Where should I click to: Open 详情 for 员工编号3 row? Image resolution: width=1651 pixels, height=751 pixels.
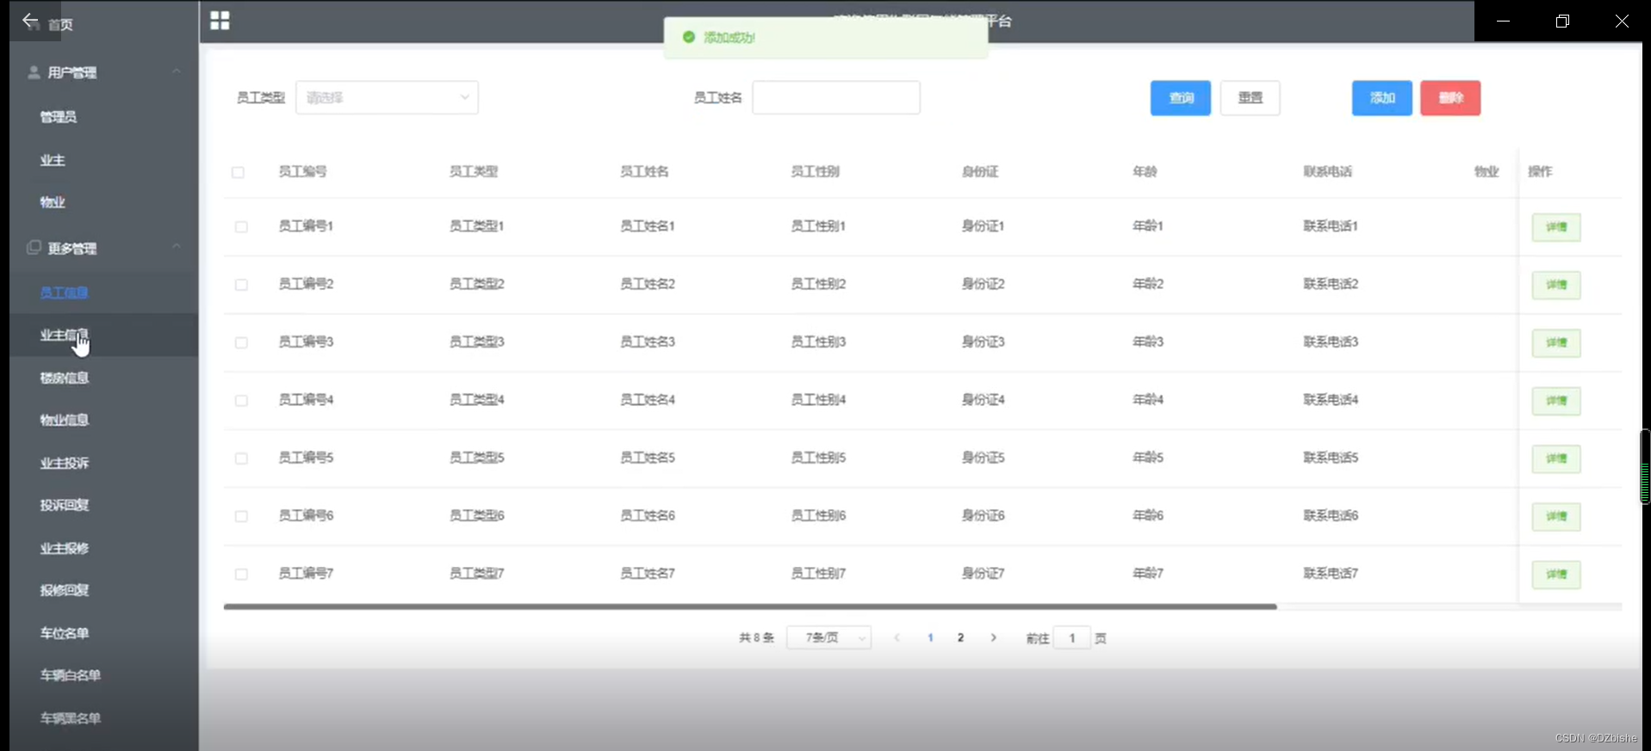[x=1556, y=342]
